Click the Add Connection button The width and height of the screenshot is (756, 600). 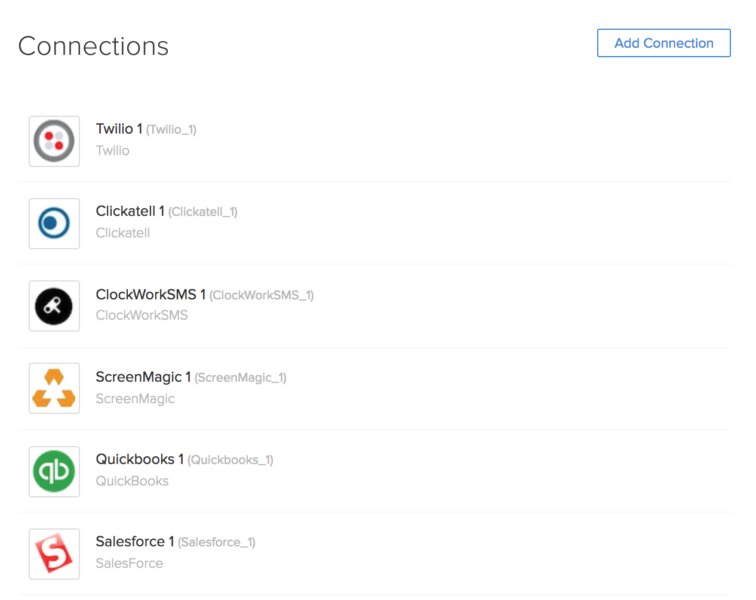point(663,43)
